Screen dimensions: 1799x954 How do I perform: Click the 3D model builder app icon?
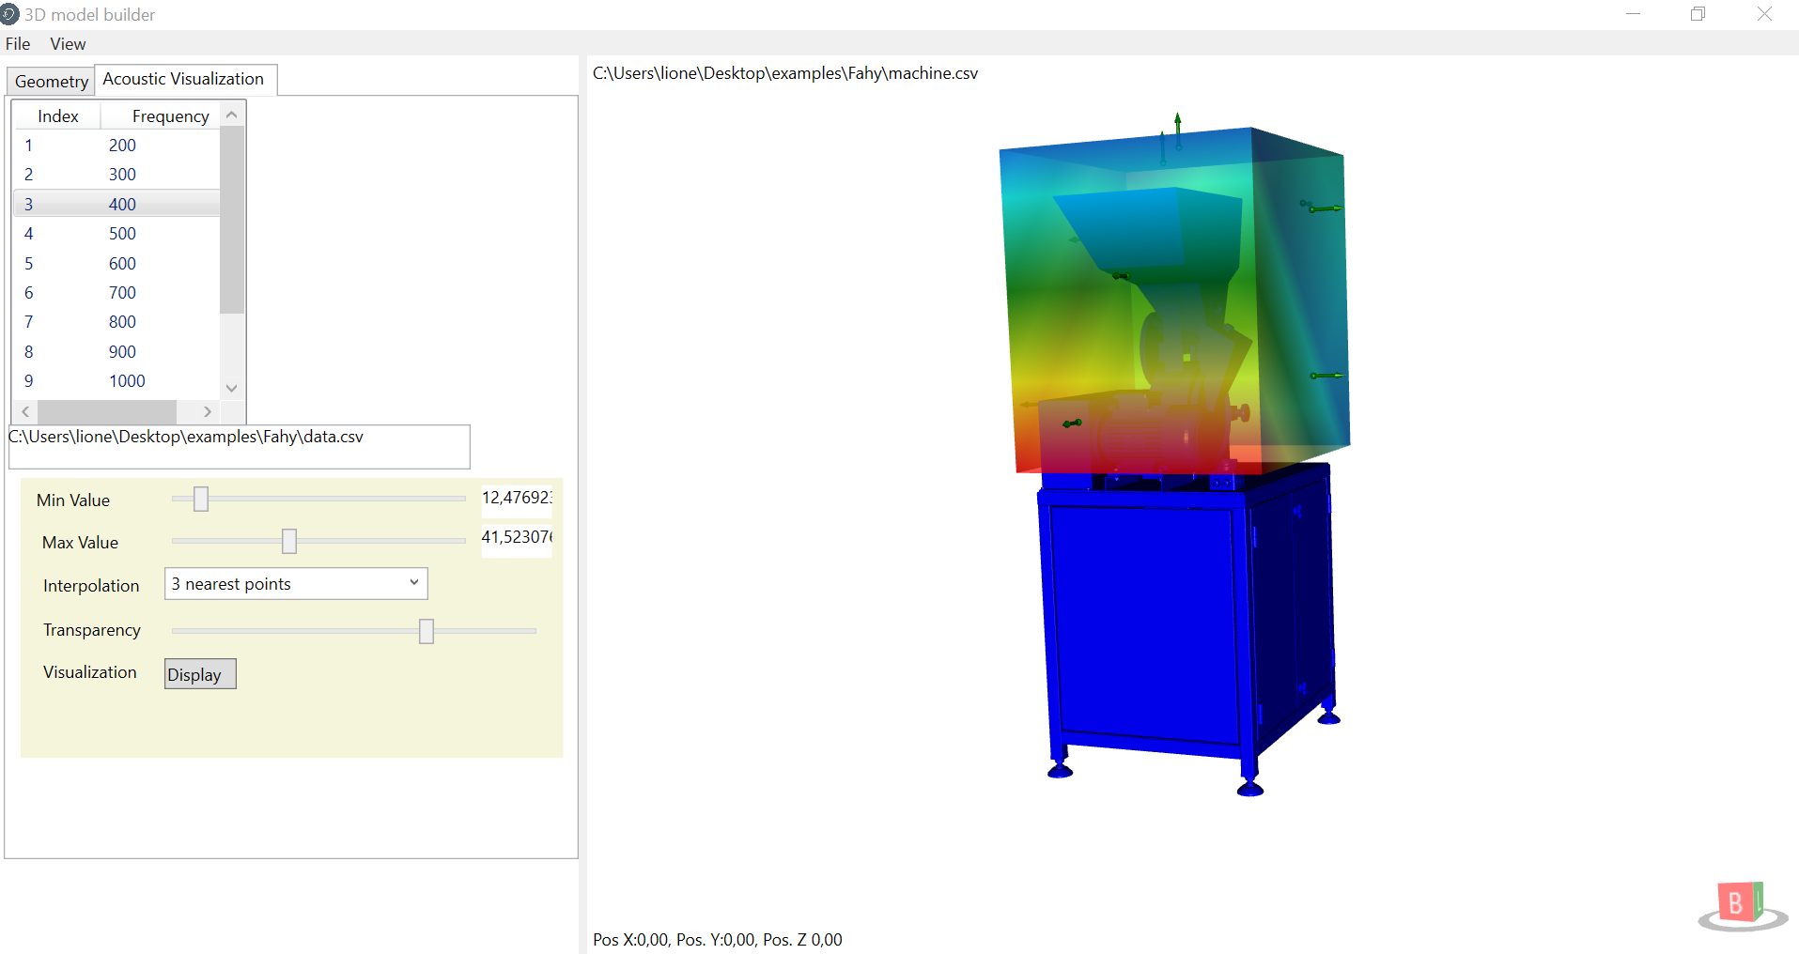coord(9,14)
